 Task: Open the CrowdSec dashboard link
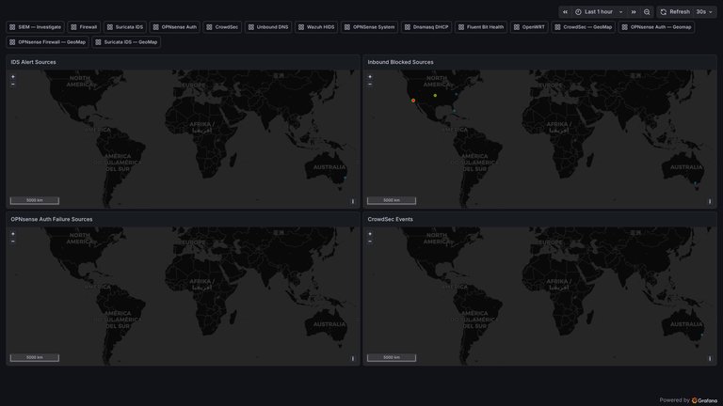222,27
